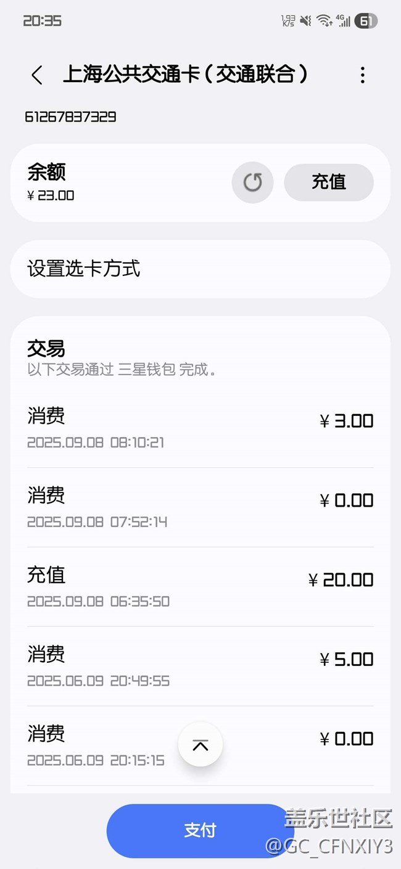Tap the scroll-to-top arrow button
The height and width of the screenshot is (869, 401).
pyautogui.click(x=200, y=744)
